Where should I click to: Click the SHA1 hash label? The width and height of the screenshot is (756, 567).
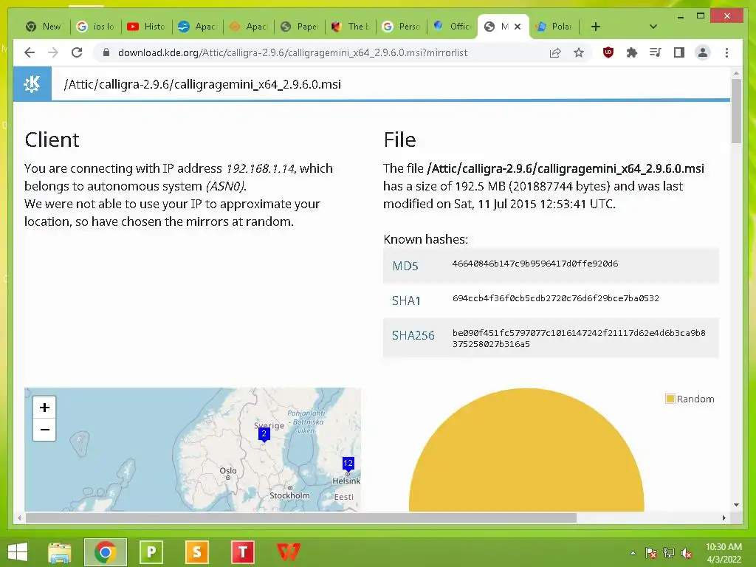(406, 301)
